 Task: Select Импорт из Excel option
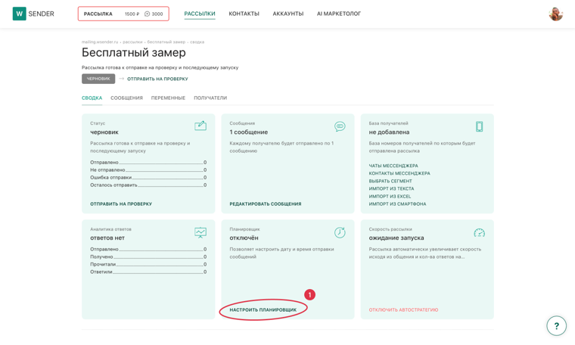point(390,196)
